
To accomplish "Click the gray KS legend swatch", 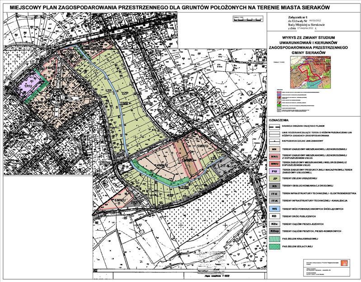I will pyautogui.click(x=274, y=186).
